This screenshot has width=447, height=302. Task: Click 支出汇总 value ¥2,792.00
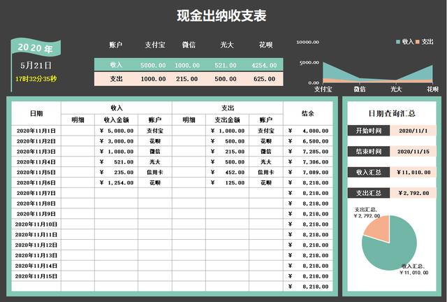pos(413,193)
